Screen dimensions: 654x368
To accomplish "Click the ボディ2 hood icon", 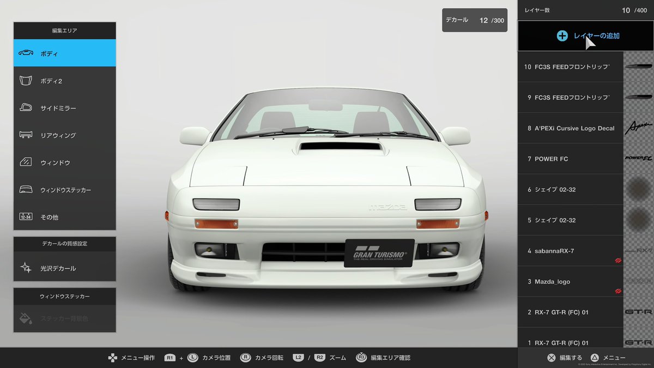I will pyautogui.click(x=26, y=81).
